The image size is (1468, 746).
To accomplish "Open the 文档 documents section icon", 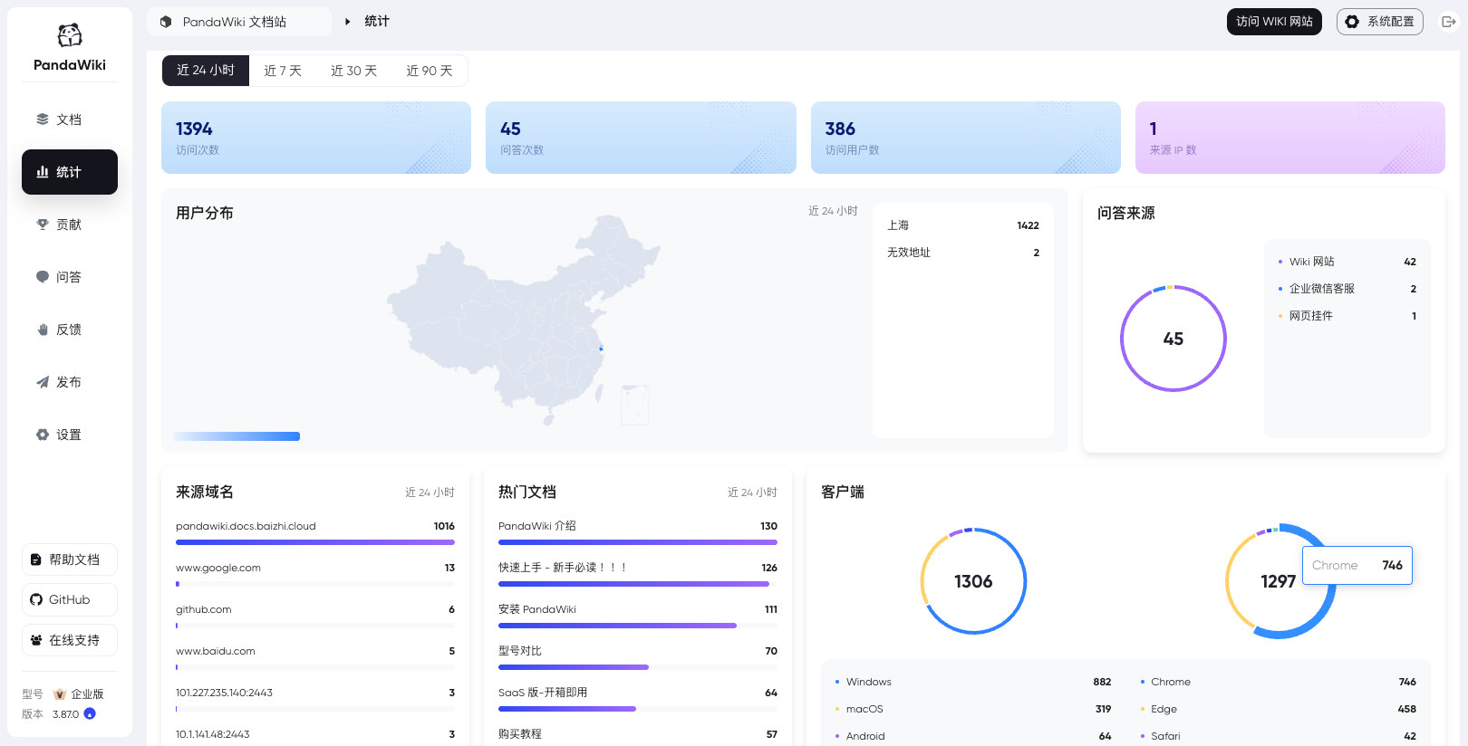I will [43, 120].
